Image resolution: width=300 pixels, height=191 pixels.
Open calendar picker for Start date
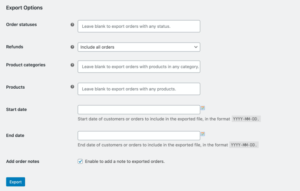point(203,108)
